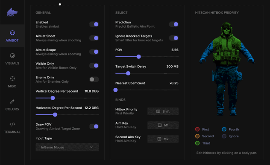Open the Aimbot skull icon tab

click(x=12, y=33)
